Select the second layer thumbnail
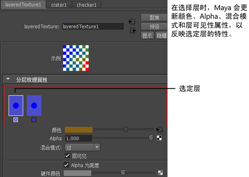 pyautogui.click(x=34, y=106)
